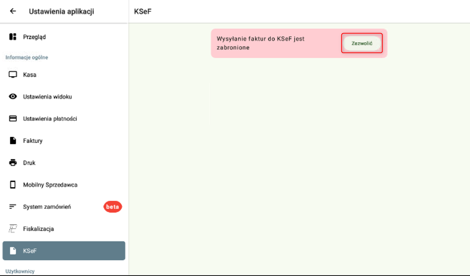Open Mobilny Sprzedawca settings
The width and height of the screenshot is (470, 276).
[x=50, y=185]
